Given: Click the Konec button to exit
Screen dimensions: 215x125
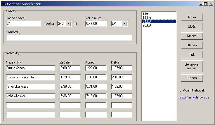Looking at the screenshot, I should click(x=192, y=78).
